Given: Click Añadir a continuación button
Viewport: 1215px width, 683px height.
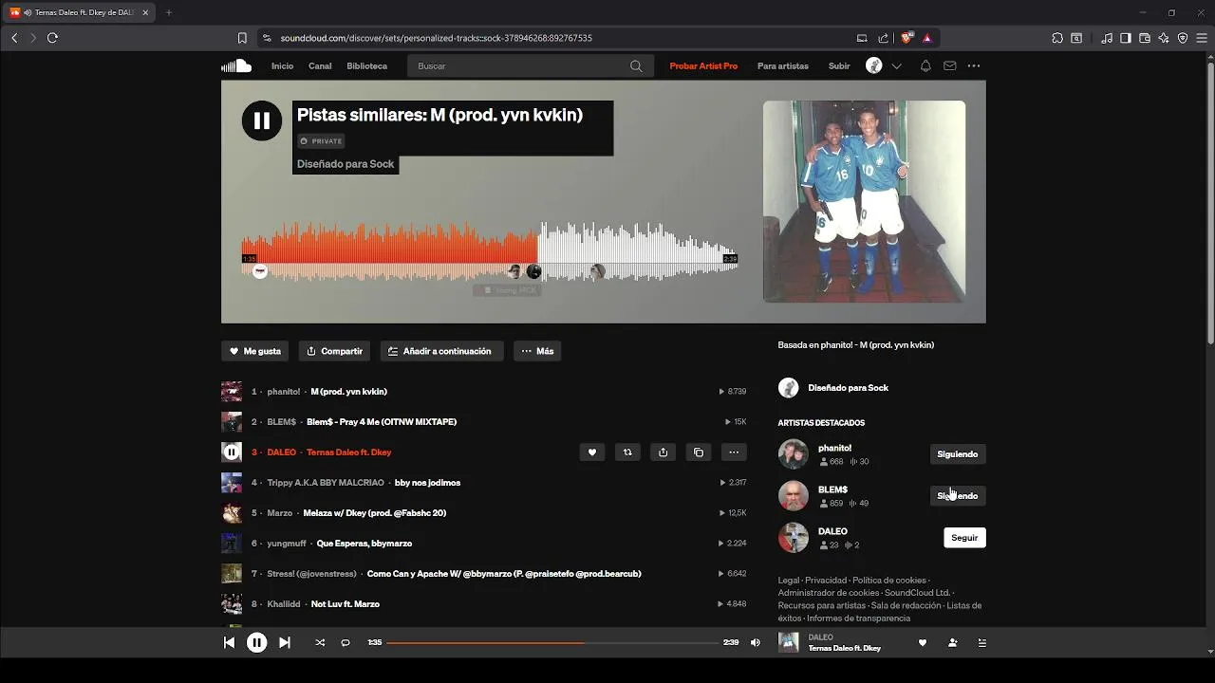Looking at the screenshot, I should (441, 351).
